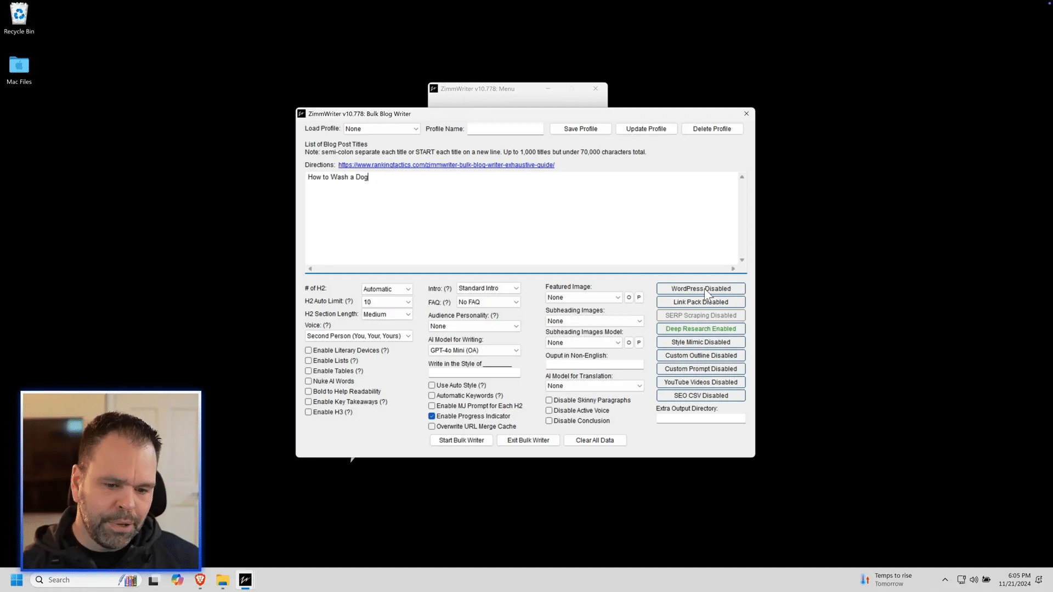The width and height of the screenshot is (1053, 592).
Task: Click the Bulk Blog Writer window title icon
Action: pos(302,114)
